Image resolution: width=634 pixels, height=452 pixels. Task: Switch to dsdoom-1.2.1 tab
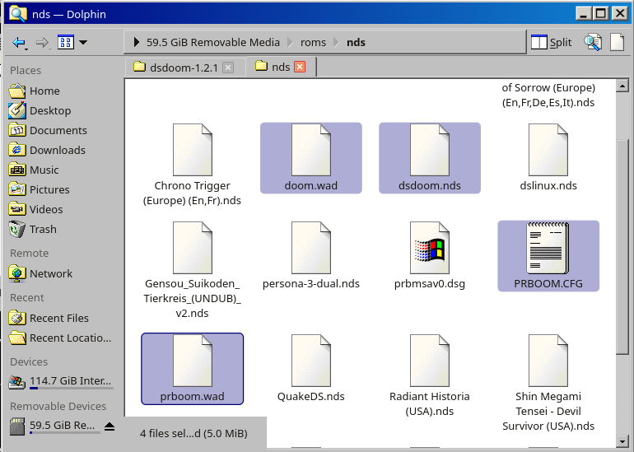click(185, 68)
